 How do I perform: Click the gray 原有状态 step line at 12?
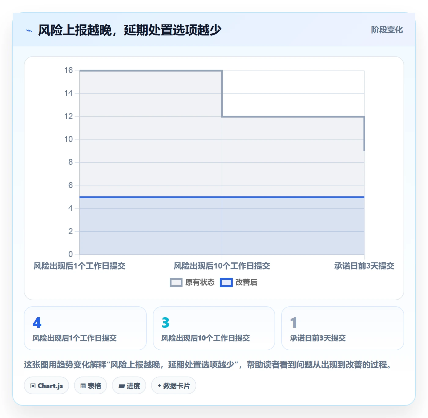(293, 117)
